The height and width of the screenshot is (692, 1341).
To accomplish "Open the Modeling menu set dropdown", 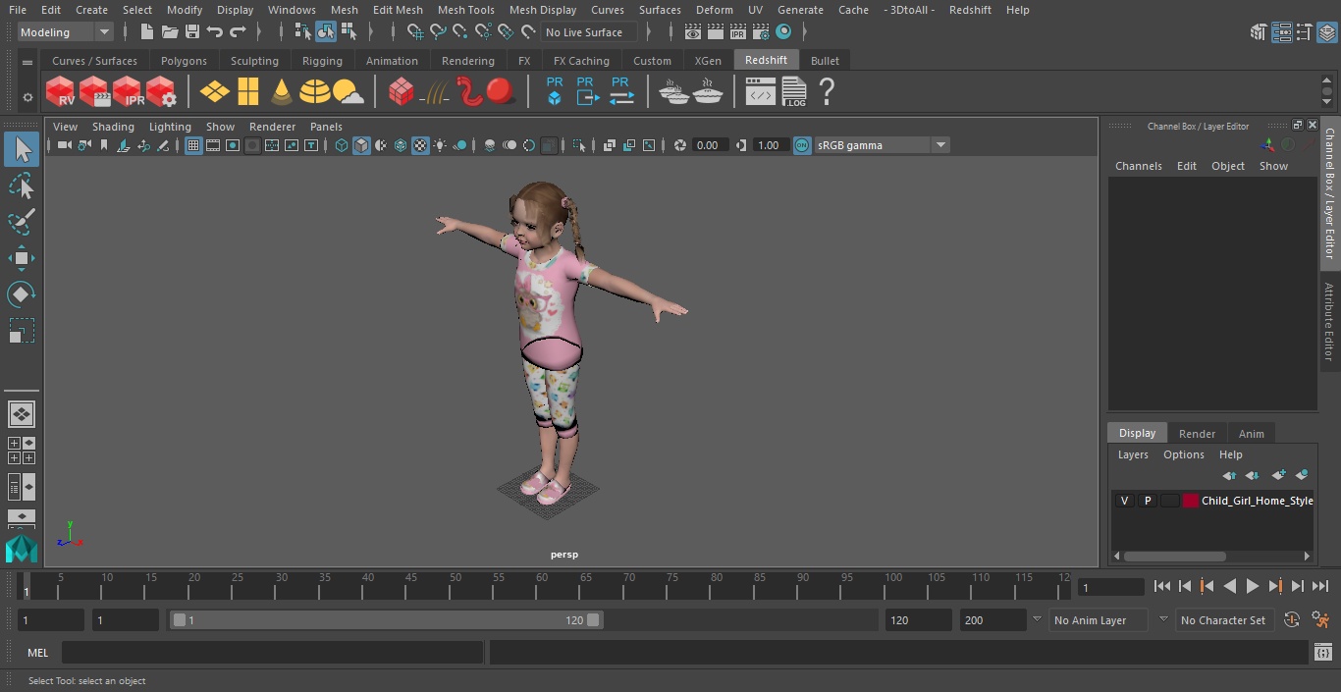I will point(65,32).
